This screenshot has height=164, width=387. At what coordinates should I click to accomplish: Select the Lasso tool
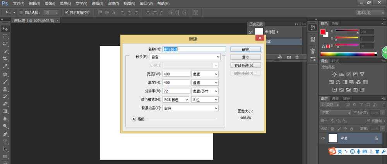[x=5, y=44]
